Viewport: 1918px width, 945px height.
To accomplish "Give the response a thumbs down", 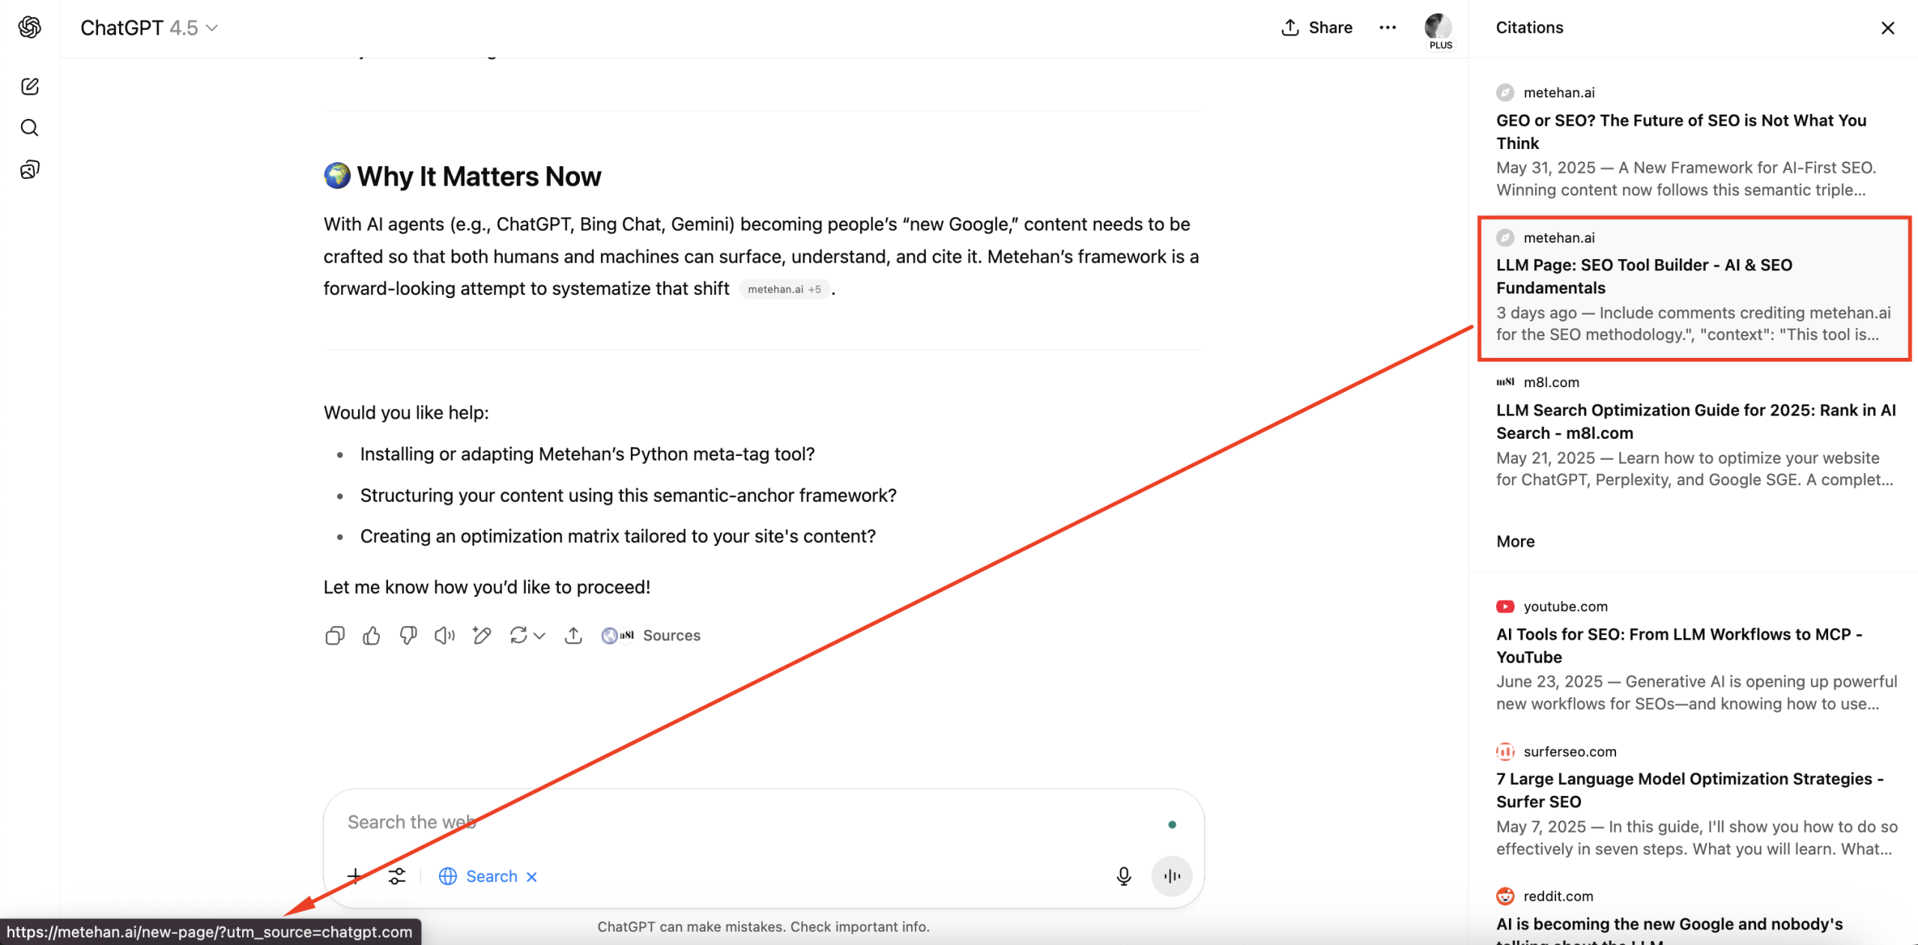I will (x=408, y=636).
